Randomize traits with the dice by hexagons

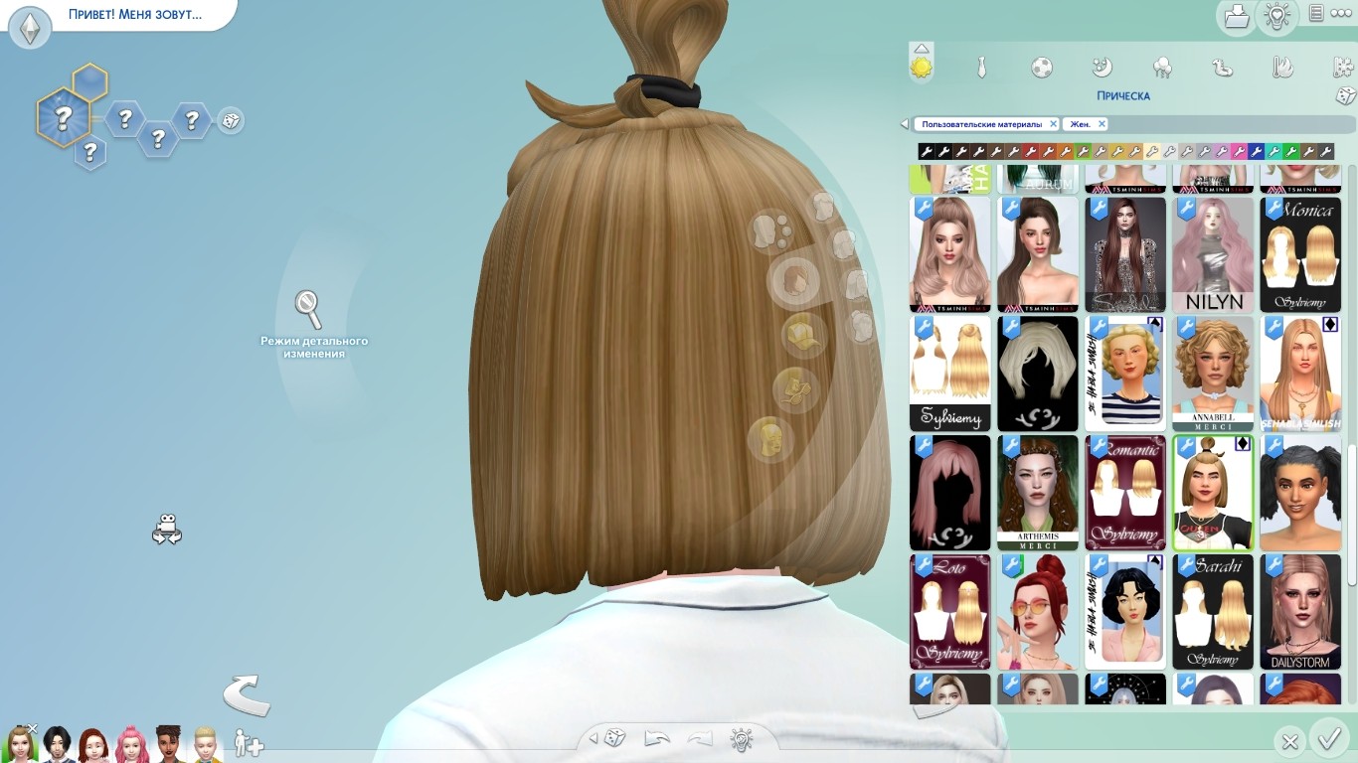tap(230, 121)
